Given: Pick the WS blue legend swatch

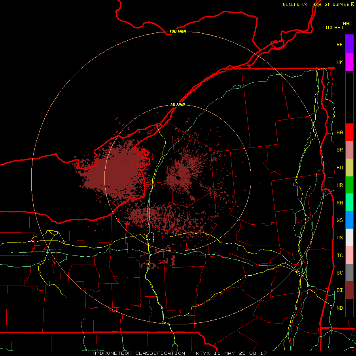Looking at the screenshot, I should coord(349,220).
